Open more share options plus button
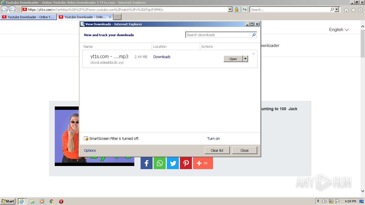The width and height of the screenshot is (365, 205). tap(203, 163)
